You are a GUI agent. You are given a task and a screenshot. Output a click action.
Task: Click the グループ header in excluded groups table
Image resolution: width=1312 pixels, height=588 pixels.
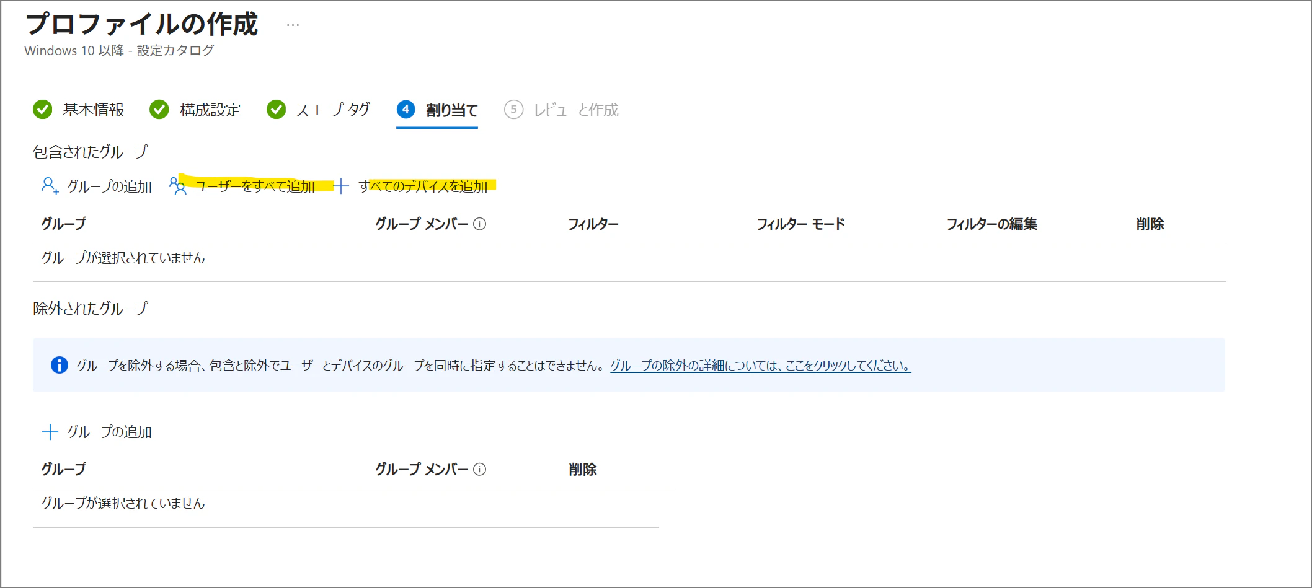tap(64, 470)
